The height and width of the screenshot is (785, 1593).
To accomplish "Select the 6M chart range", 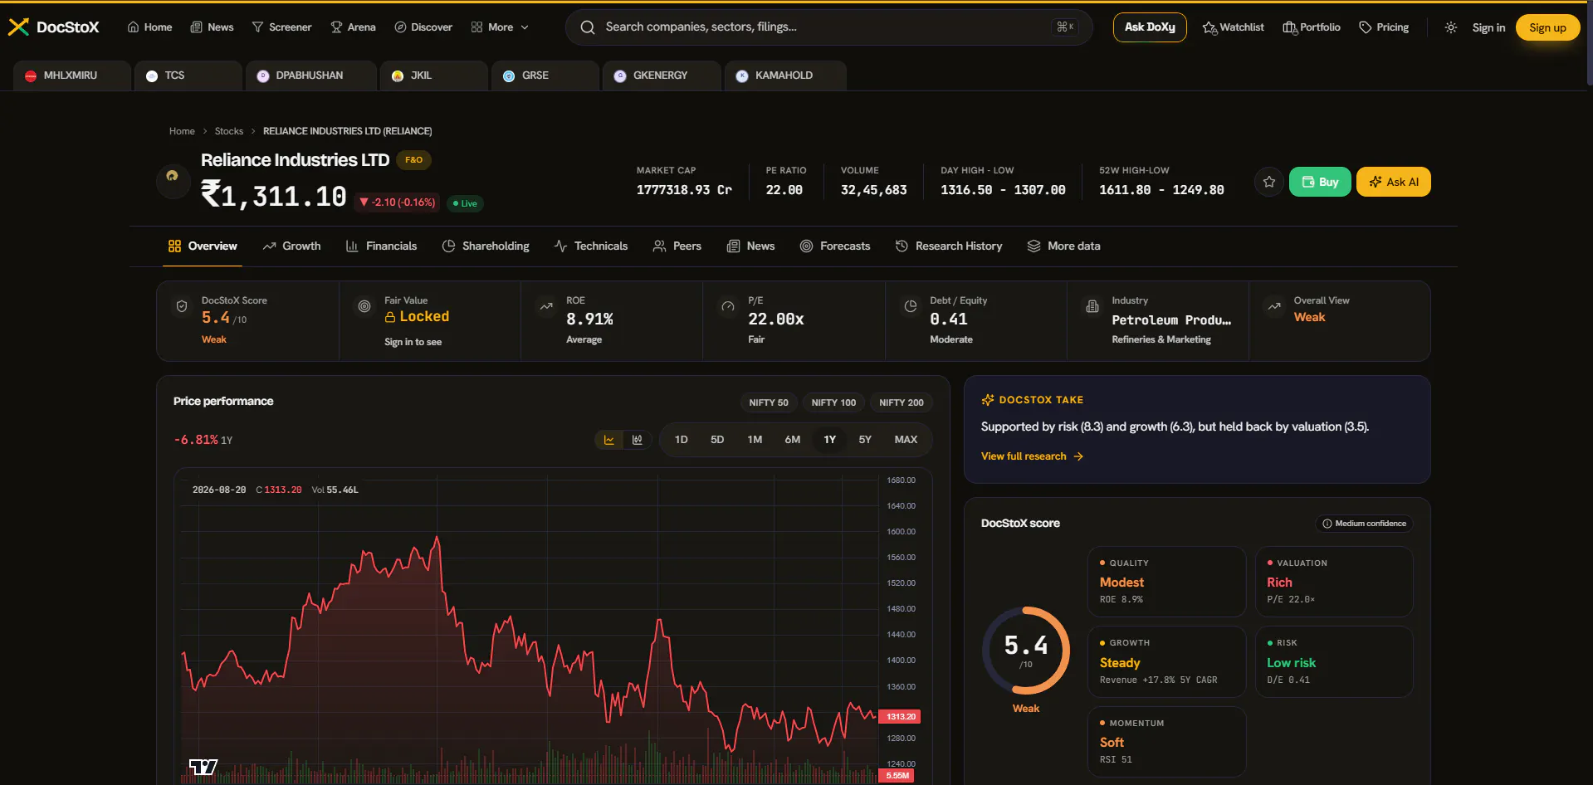I will pos(793,440).
